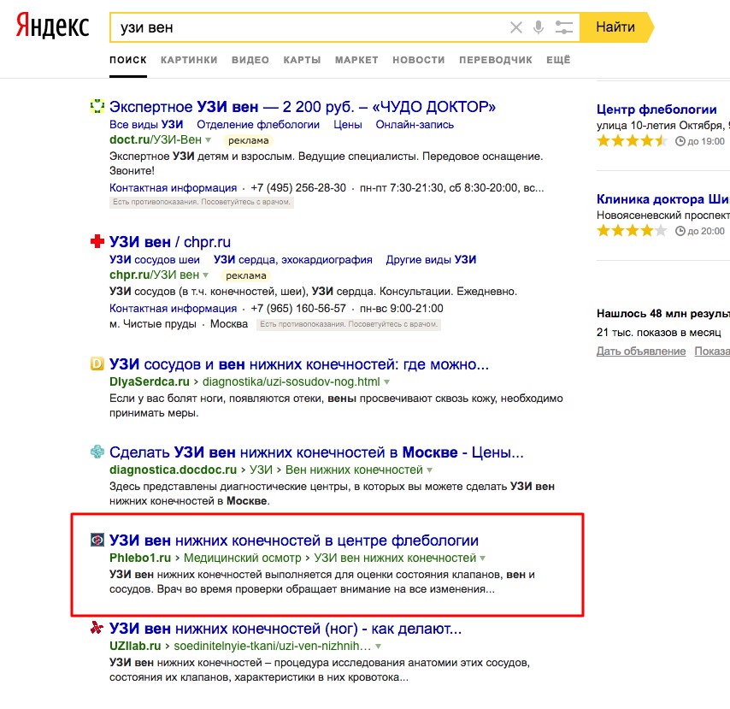
Task: Expand arrow after DlyaSerdca.ru URL
Action: tap(386, 382)
